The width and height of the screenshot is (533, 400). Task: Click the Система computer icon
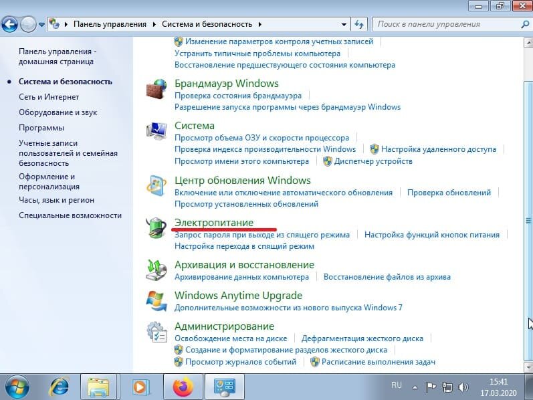tap(156, 130)
